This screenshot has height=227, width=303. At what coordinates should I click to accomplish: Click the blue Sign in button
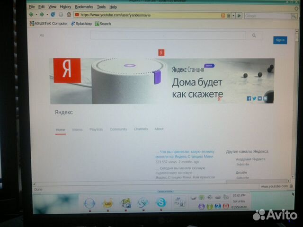coord(280,40)
